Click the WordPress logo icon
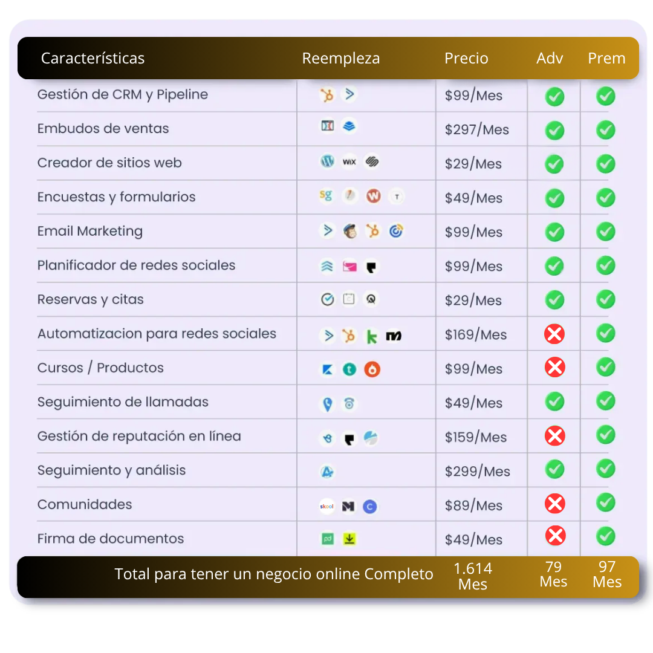653x653 pixels. point(327,161)
